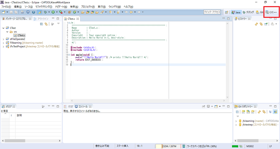Click the Last Edit Location arrow icon

tap(126, 12)
